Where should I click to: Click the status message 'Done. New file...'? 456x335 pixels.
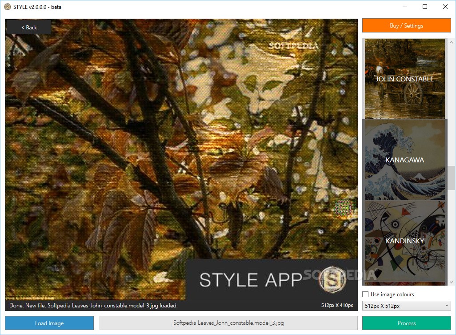[93, 305]
